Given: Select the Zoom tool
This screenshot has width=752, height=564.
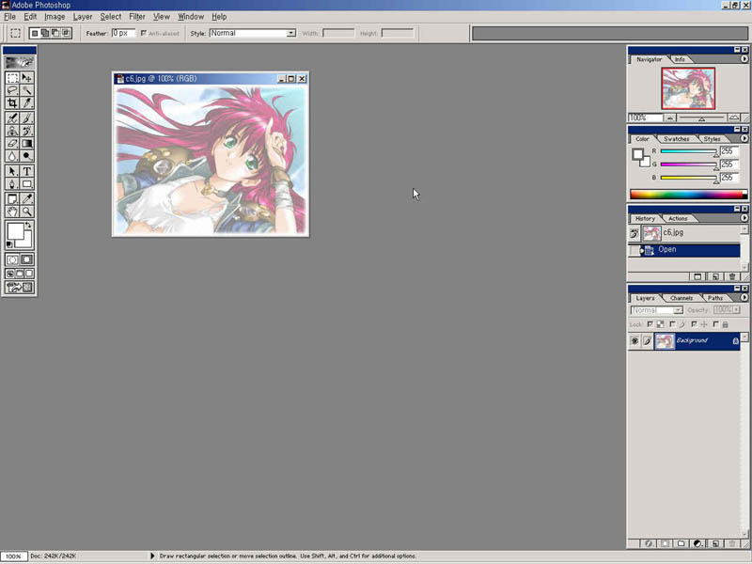Looking at the screenshot, I should (27, 211).
